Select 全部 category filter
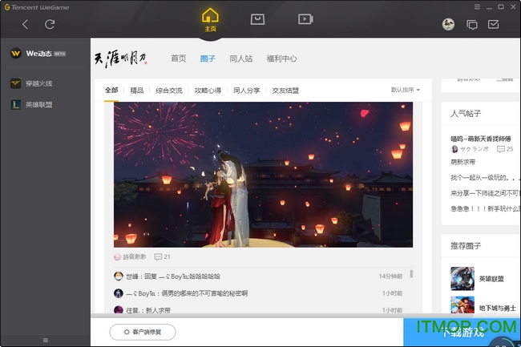Image resolution: width=521 pixels, height=347 pixels. 111,90
